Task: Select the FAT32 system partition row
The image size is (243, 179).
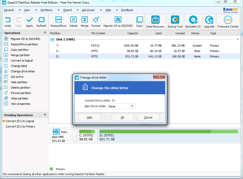Action: 145,46
